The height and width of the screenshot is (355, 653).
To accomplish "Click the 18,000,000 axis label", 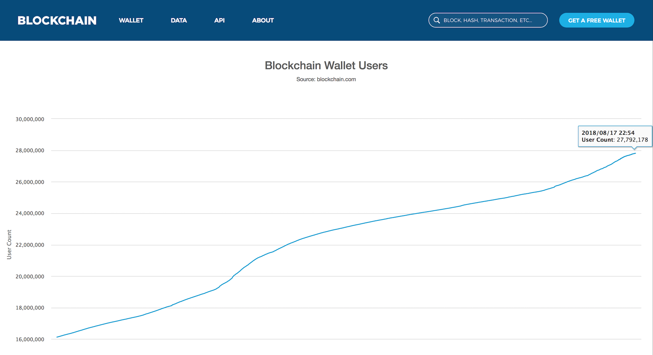I will coord(30,308).
